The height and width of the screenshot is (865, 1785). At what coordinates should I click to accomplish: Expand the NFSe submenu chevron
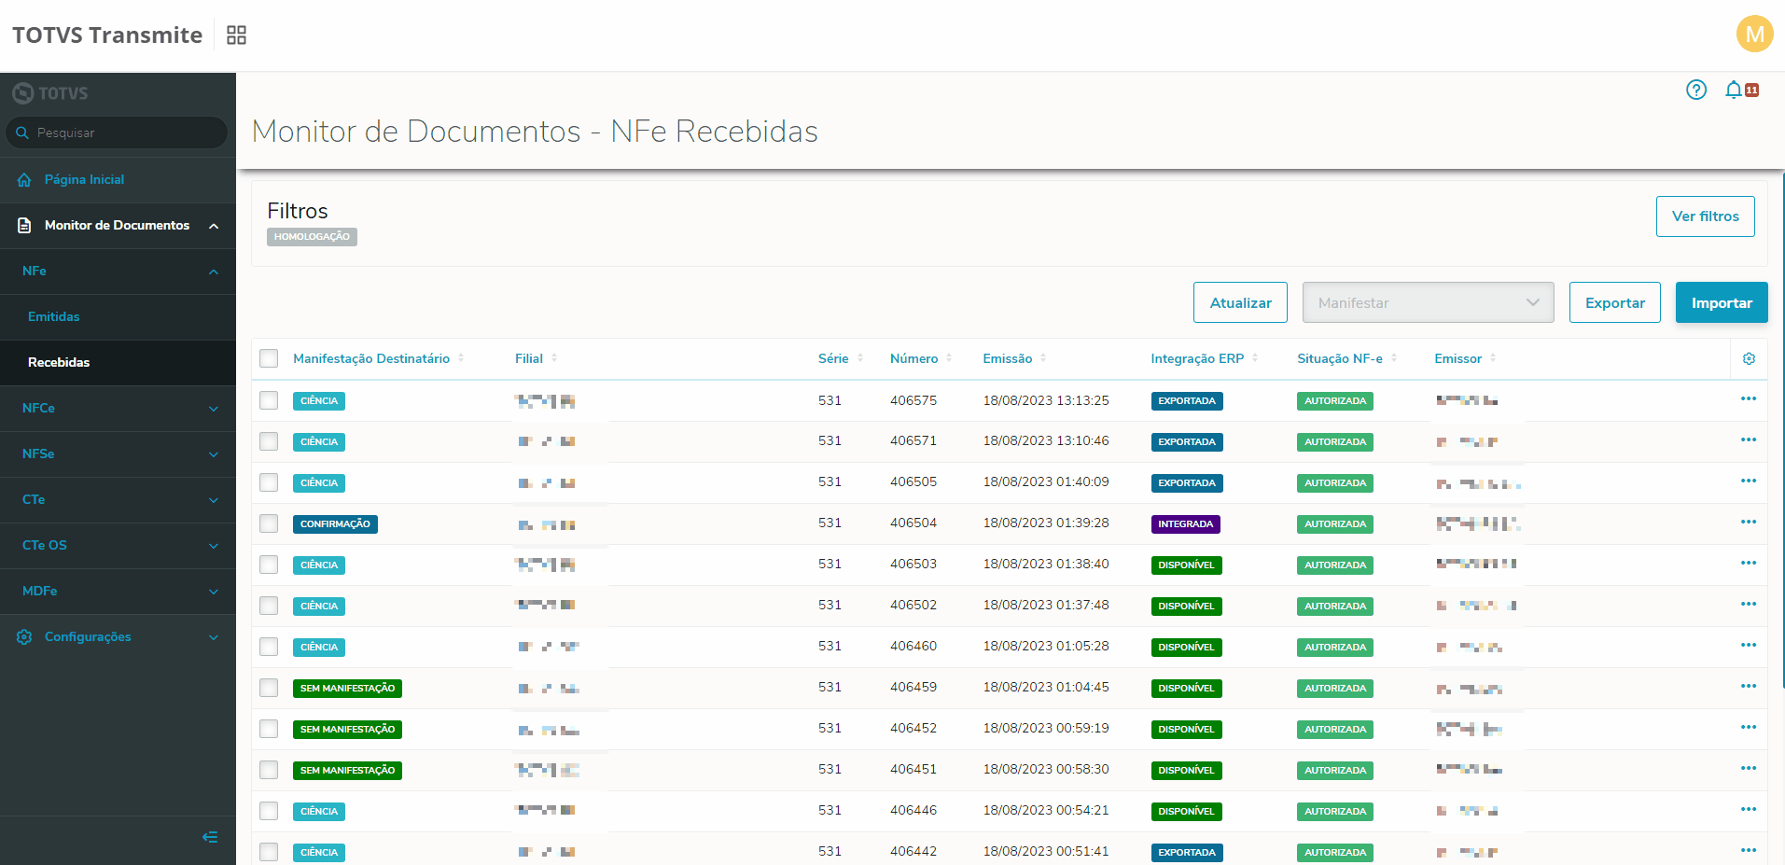(x=214, y=454)
